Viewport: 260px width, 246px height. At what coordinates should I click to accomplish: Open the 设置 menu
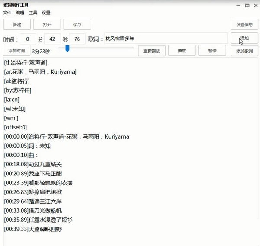(46, 13)
